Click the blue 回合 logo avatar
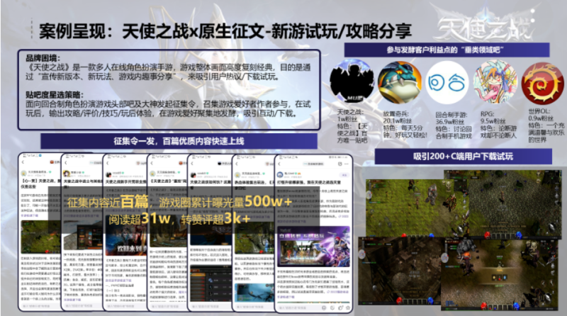 click(447, 82)
